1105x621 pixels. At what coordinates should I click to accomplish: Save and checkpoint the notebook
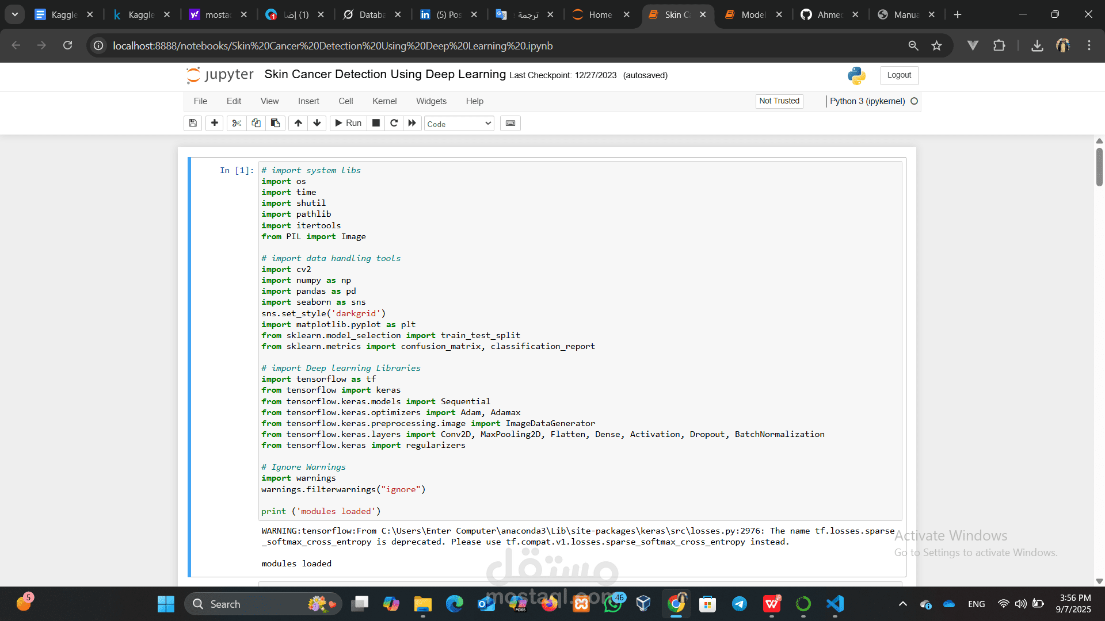click(x=193, y=123)
